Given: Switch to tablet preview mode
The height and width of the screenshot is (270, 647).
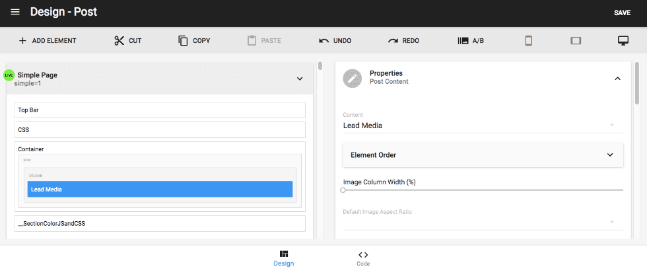Looking at the screenshot, I should coord(576,41).
